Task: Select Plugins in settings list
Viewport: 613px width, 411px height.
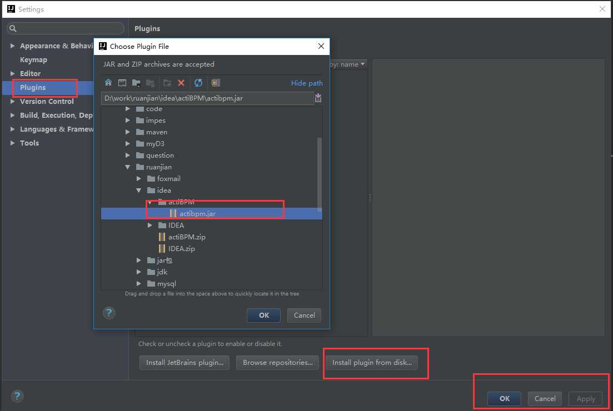Action: [x=33, y=88]
